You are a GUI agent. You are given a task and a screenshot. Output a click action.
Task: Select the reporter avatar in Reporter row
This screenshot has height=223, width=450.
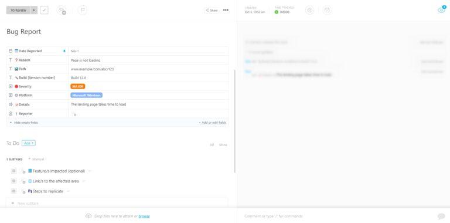point(74,114)
